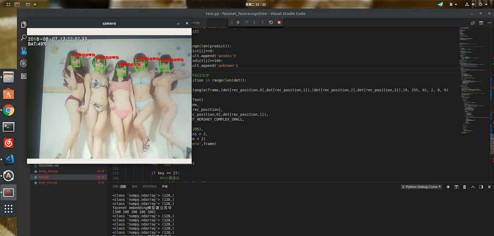Viewport: 494px width, 236px height.
Task: Click the debug step out icon
Action: pyautogui.click(x=262, y=22)
